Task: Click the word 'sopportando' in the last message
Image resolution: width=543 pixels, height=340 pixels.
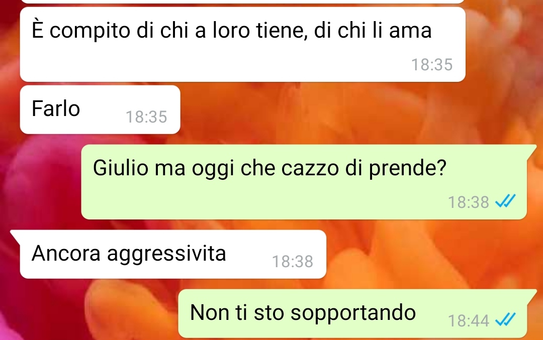Action: coord(353,314)
